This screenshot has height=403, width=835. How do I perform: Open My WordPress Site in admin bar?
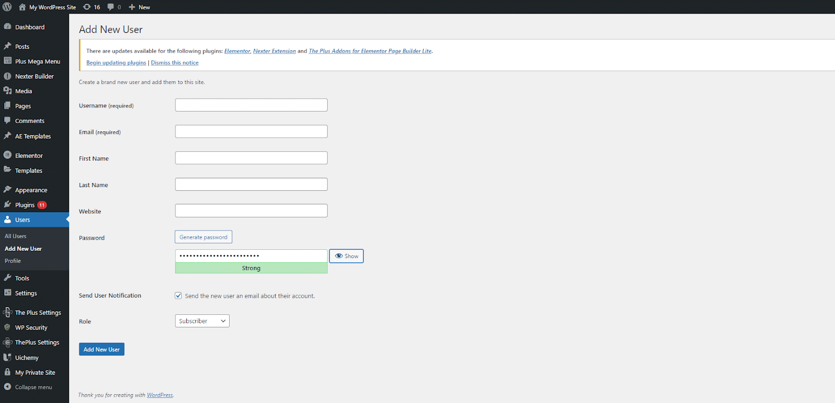click(47, 7)
